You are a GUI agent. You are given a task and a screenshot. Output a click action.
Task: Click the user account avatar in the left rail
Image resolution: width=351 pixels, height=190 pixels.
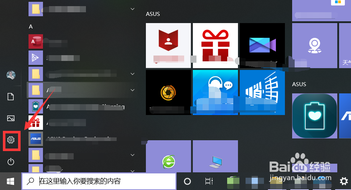[x=11, y=75]
